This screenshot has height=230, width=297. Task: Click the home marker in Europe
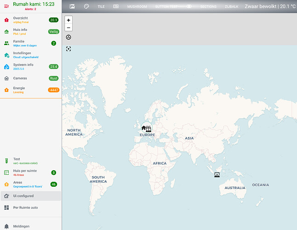click(x=143, y=128)
